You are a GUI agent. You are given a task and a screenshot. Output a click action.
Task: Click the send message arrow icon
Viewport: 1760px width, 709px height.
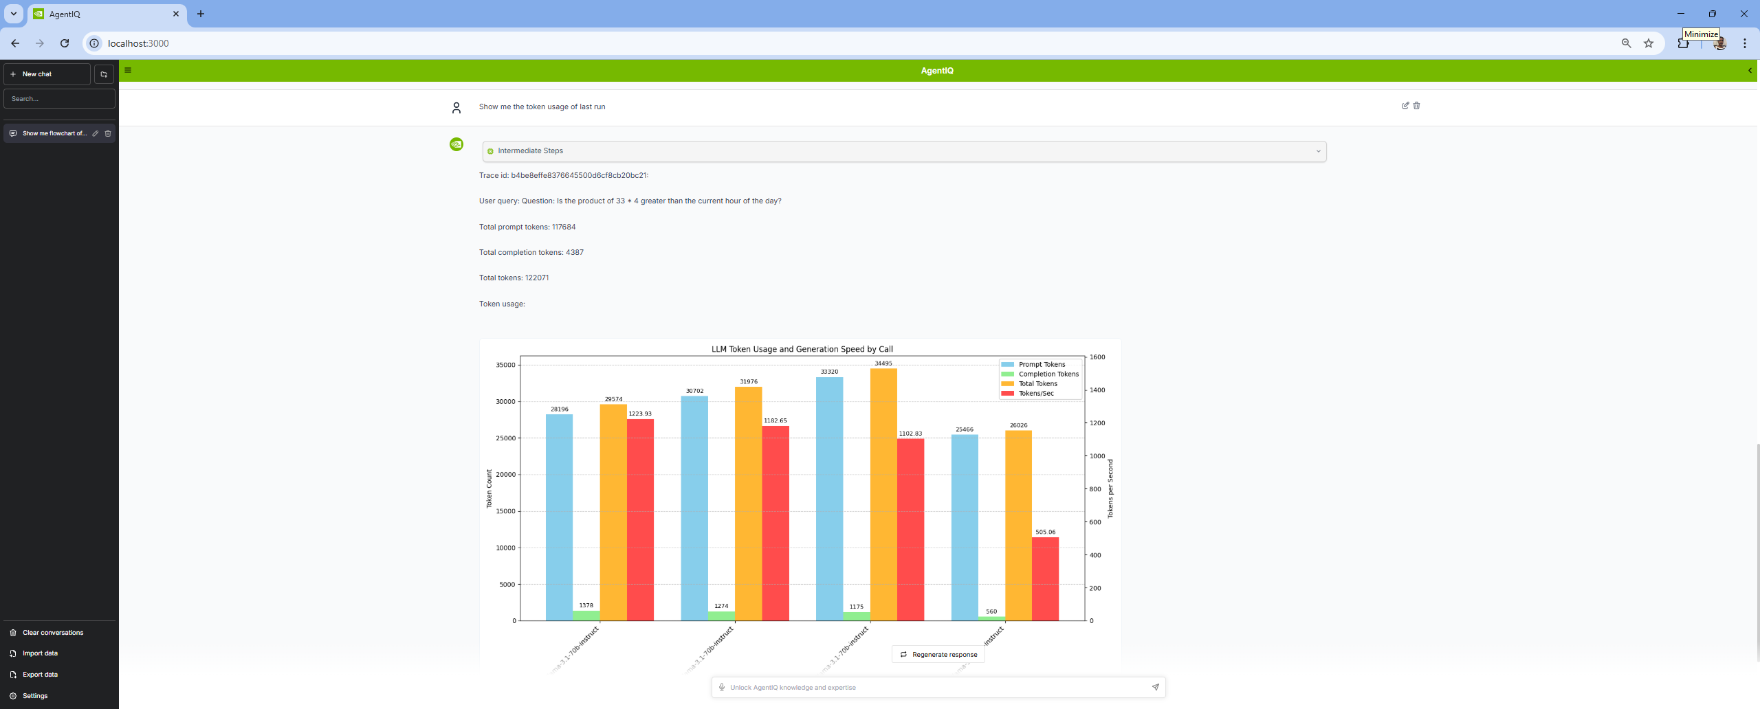pyautogui.click(x=1155, y=687)
